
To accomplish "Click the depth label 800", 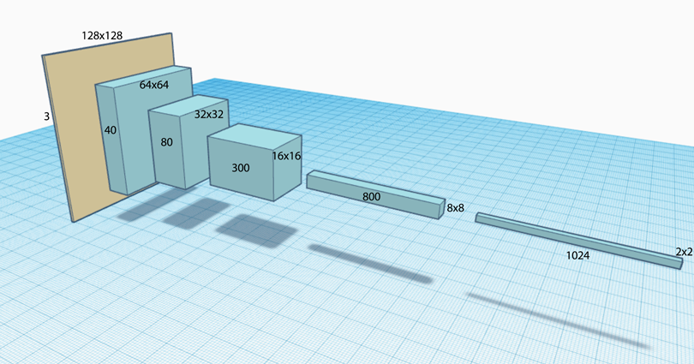I will 371,197.
